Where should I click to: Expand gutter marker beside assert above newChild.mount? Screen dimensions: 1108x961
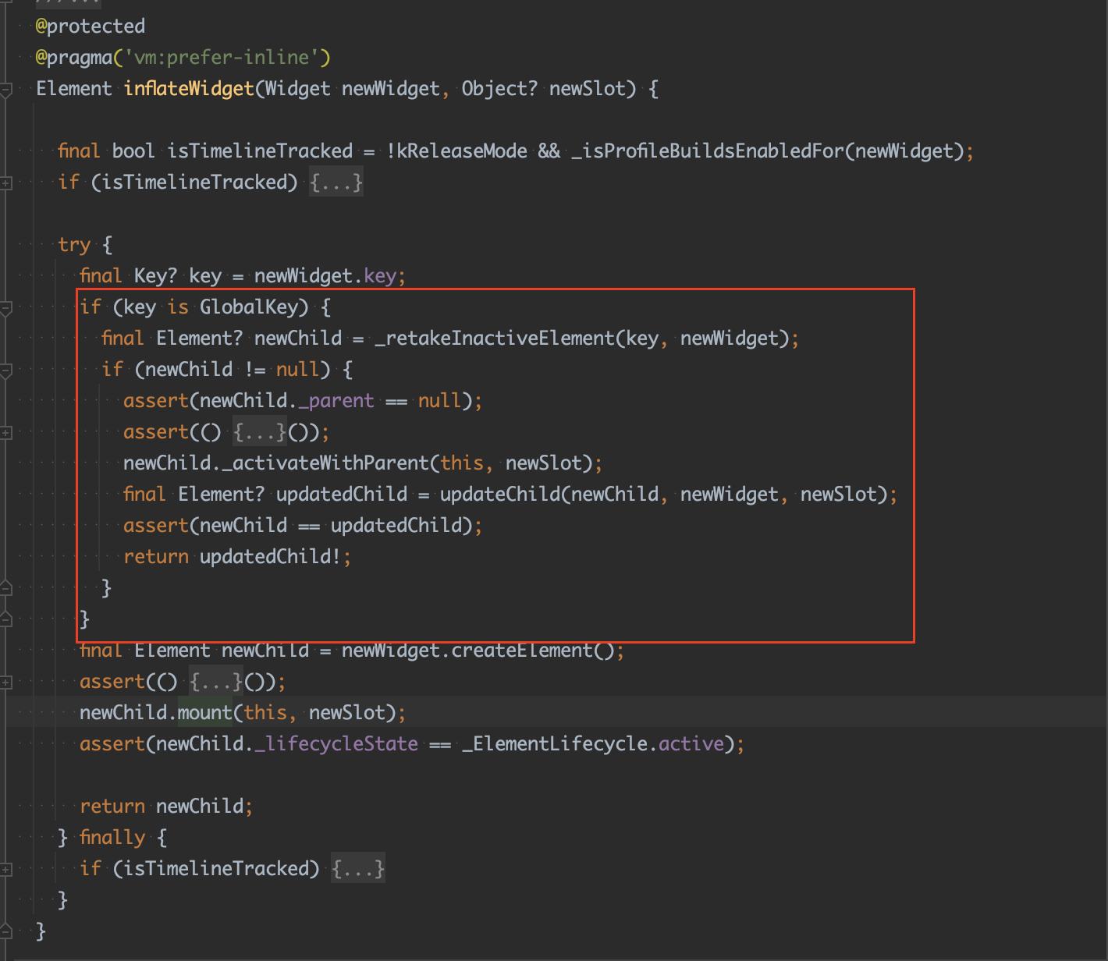click(x=5, y=683)
